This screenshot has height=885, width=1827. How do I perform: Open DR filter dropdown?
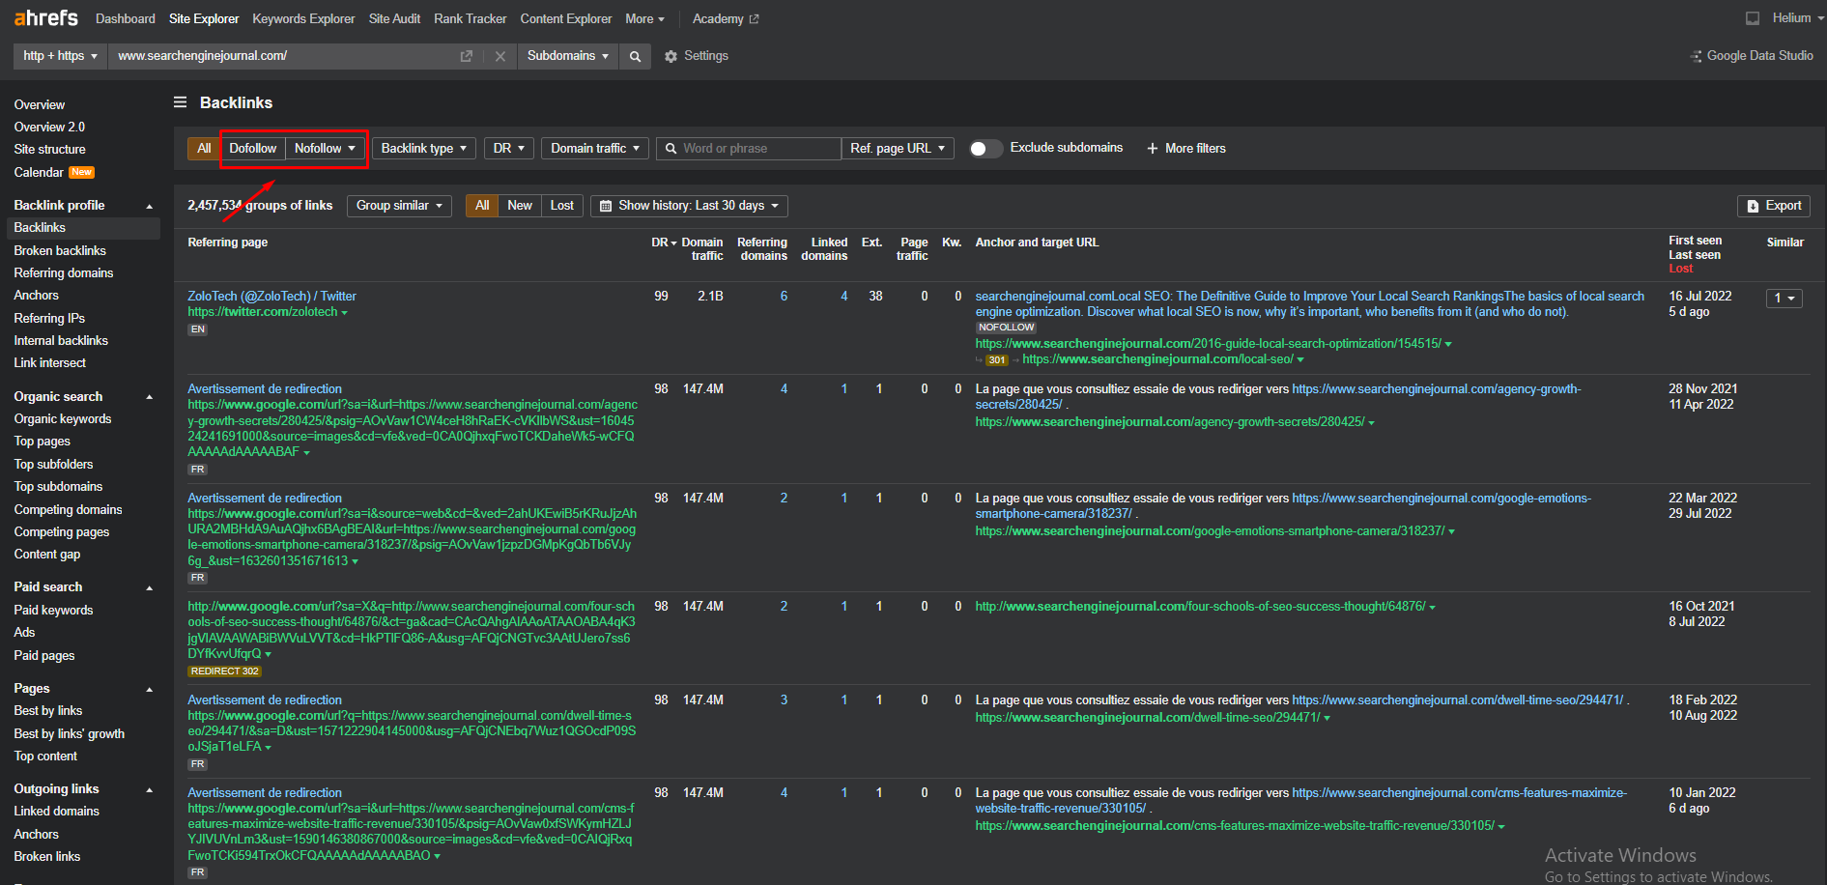[x=509, y=148]
